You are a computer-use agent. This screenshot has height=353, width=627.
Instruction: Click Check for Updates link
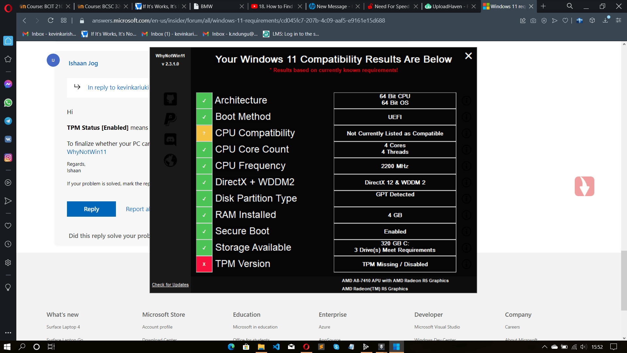tap(170, 285)
